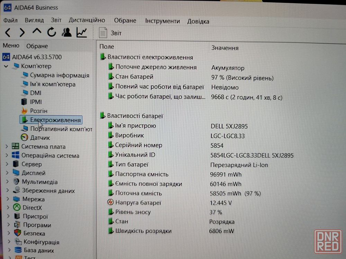The width and height of the screenshot is (346, 259).
Task: Expand the Збереження даних node
Action: click(8, 190)
